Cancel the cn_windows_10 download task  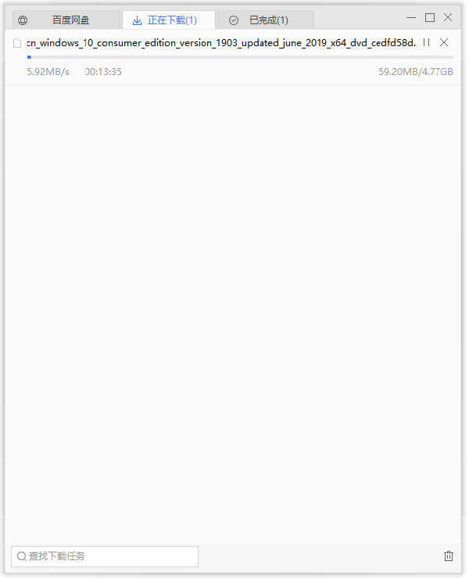pyautogui.click(x=444, y=42)
